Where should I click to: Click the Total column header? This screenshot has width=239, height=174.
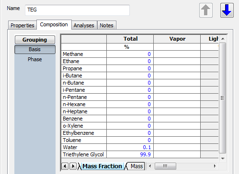pos(130,39)
